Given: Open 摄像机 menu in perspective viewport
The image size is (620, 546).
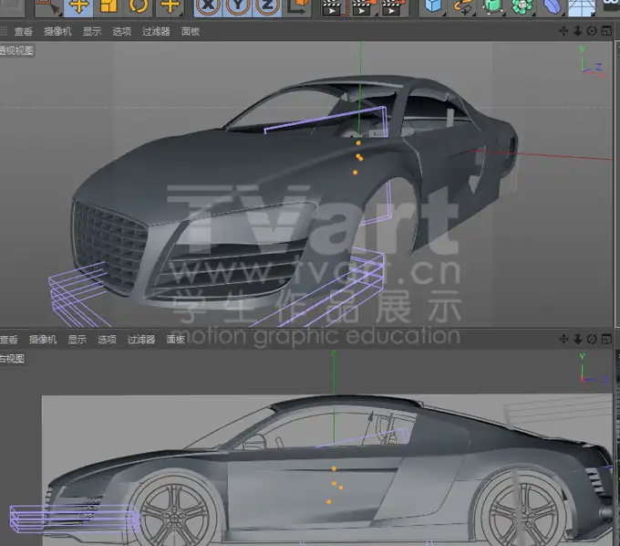Looking at the screenshot, I should [57, 31].
